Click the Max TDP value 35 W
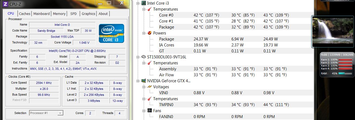The height and width of the screenshot is (120, 355). tap(88, 31)
